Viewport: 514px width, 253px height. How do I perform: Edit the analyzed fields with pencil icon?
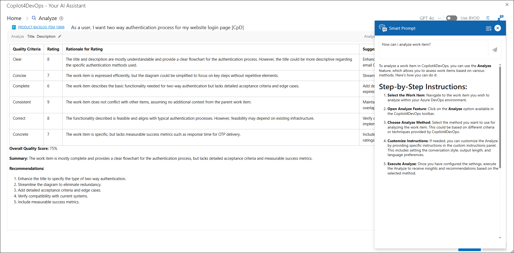pos(60,37)
